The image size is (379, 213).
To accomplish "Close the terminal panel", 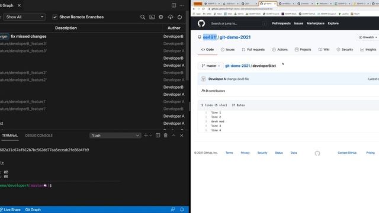I will (182, 135).
